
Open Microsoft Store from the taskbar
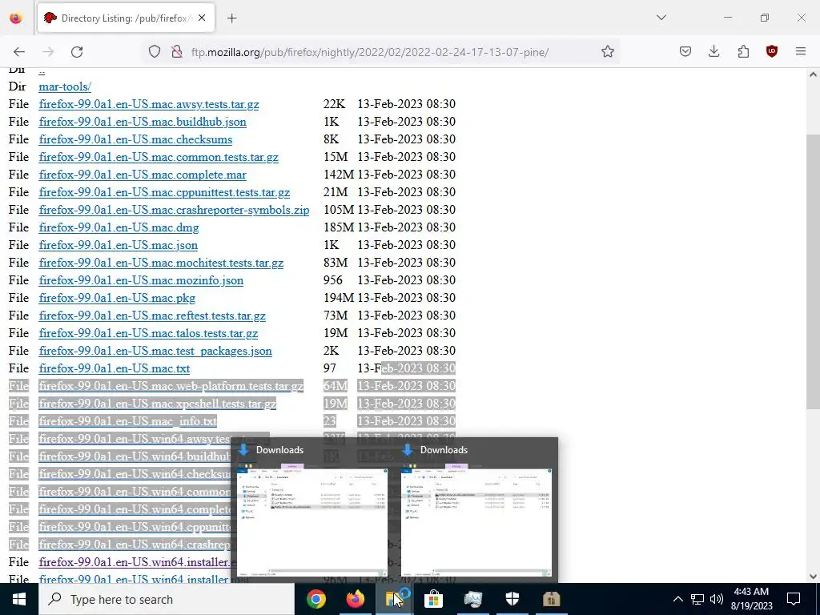coord(433,599)
